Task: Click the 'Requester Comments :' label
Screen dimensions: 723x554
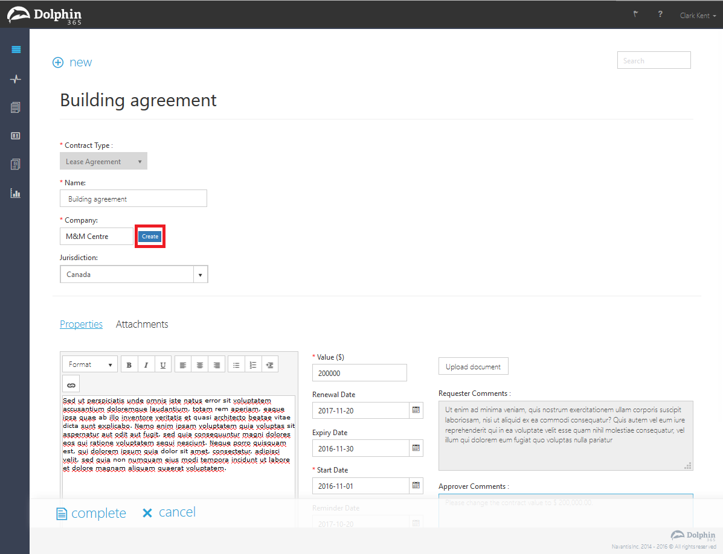Action: pos(475,393)
